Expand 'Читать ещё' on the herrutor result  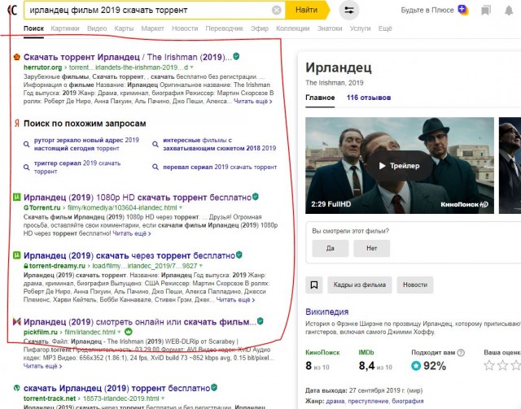[253, 102]
